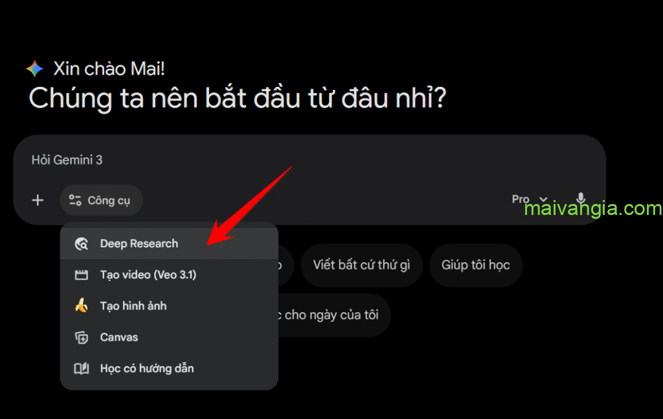Click the Viết bất cứ thứ gì suggestion
The image size is (663, 419).
pos(361,265)
